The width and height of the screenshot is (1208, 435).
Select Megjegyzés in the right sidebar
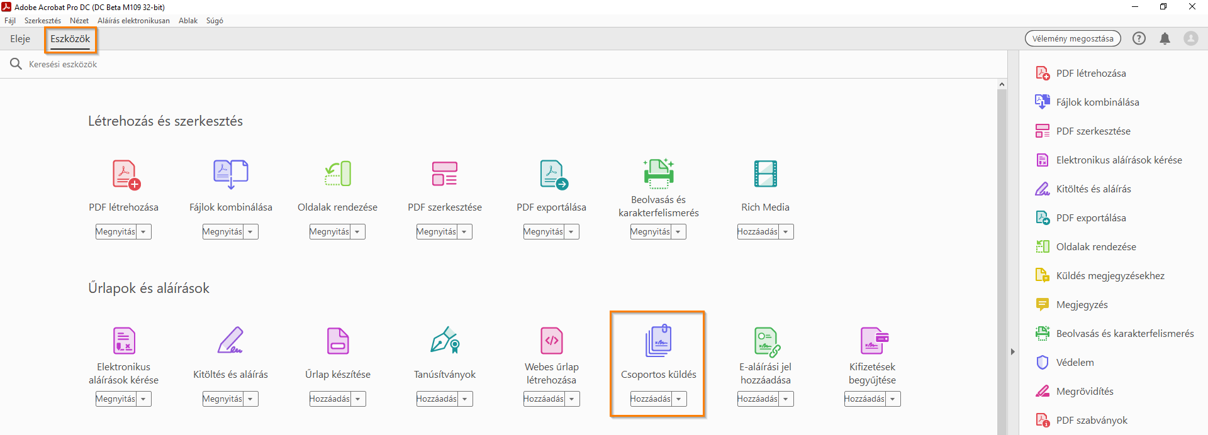pos(1071,305)
